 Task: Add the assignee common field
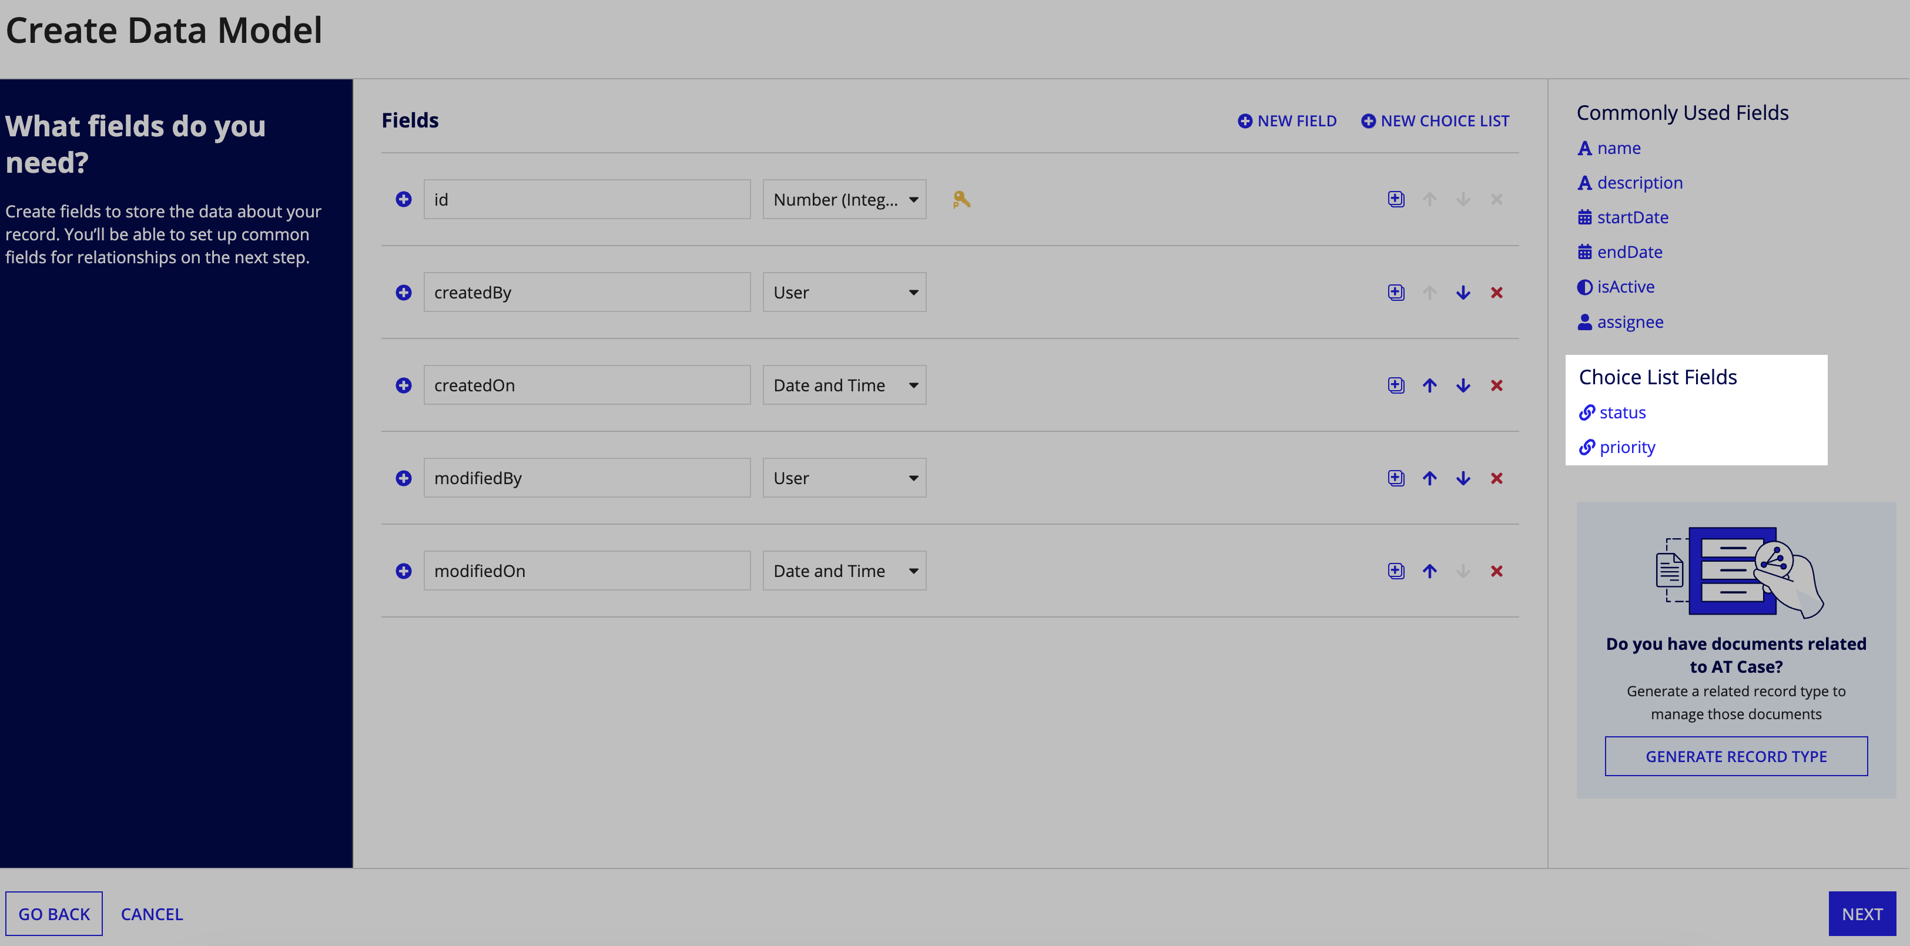click(1620, 322)
